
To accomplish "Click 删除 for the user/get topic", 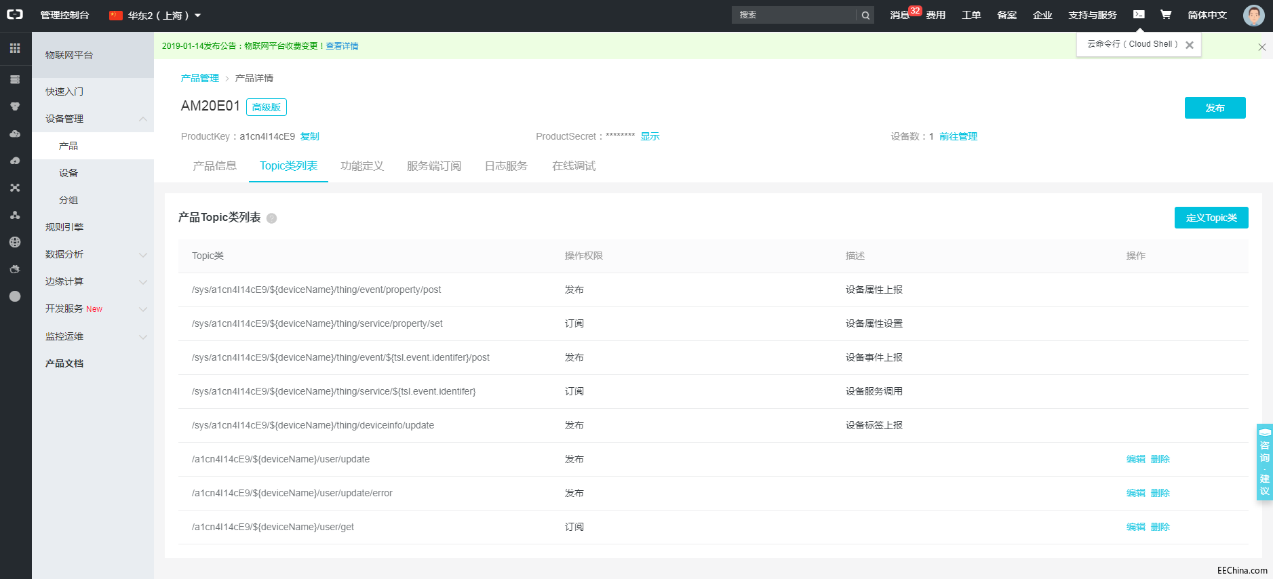I will coord(1160,527).
